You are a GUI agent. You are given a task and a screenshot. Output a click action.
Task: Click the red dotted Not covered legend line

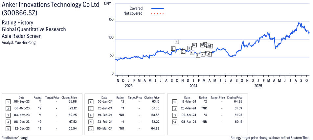158,13
